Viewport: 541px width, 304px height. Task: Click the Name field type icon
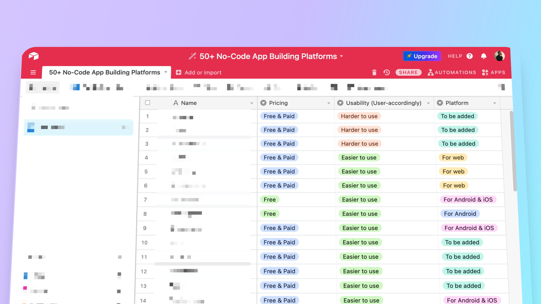[x=175, y=103]
